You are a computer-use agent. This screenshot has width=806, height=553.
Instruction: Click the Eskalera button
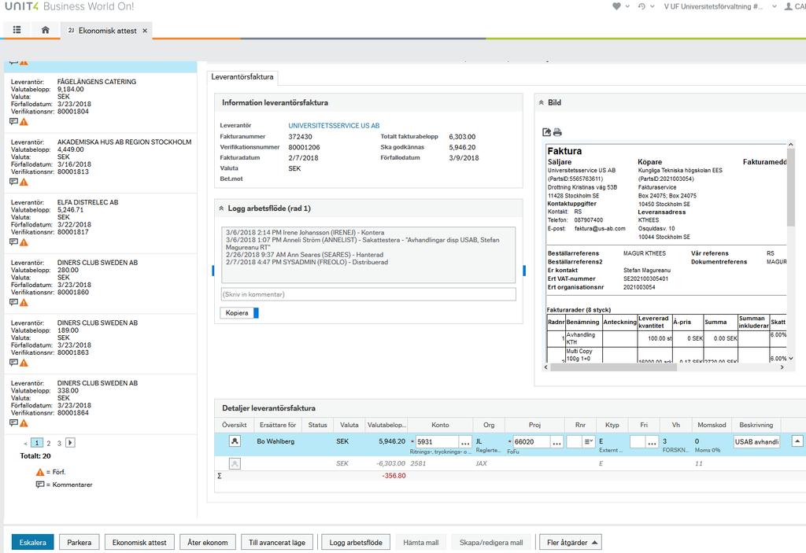point(33,542)
